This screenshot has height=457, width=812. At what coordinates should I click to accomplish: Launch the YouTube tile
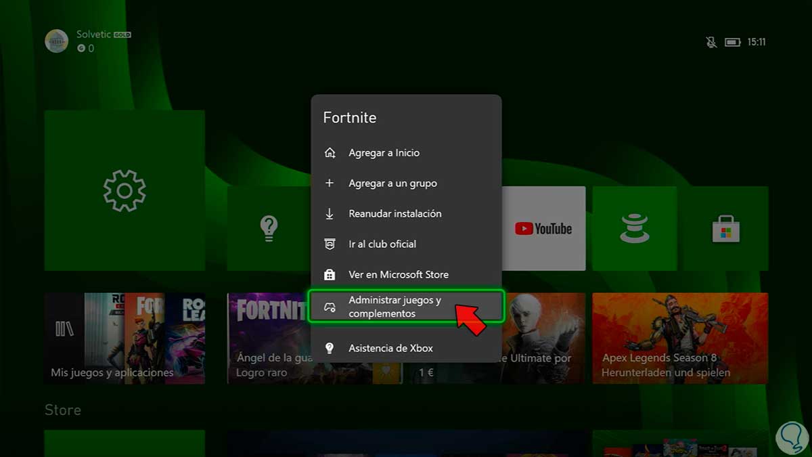(x=543, y=229)
